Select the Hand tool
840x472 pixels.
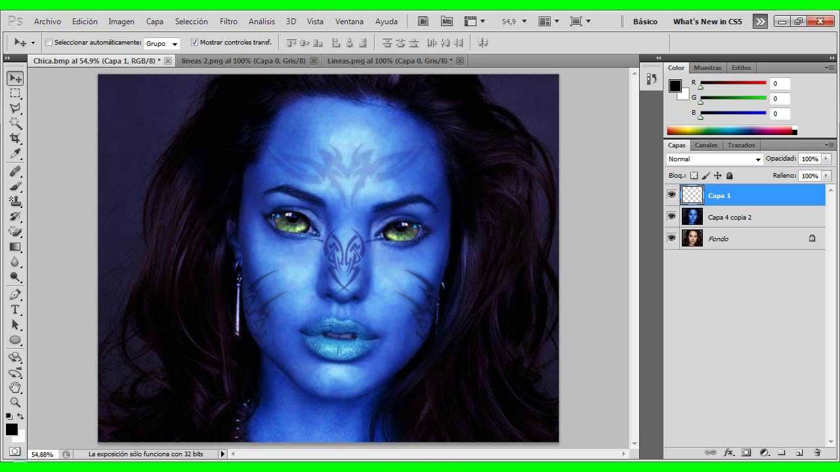point(15,387)
